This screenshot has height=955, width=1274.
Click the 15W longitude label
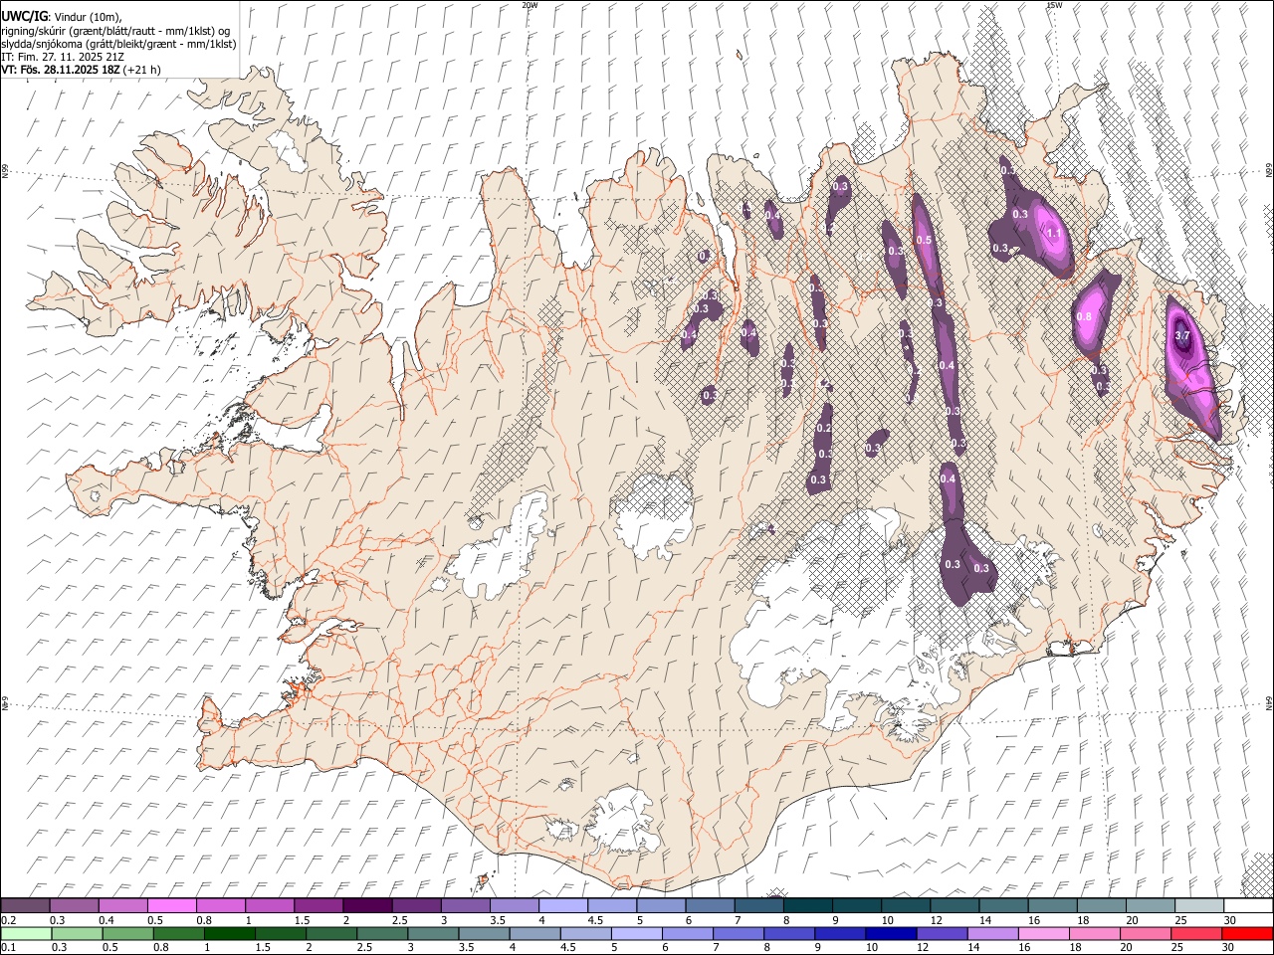1054,5
